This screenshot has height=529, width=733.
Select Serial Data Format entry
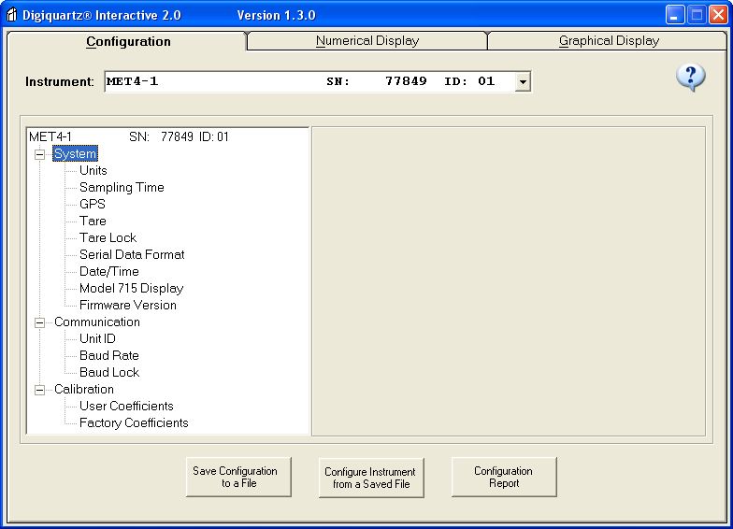click(x=132, y=254)
